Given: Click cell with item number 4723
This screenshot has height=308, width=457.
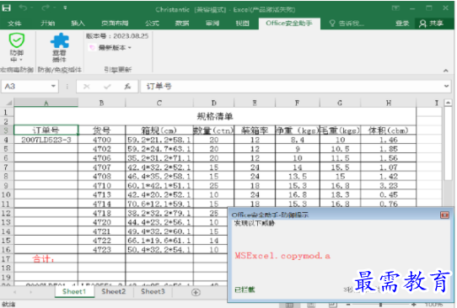Looking at the screenshot, I should (x=101, y=250).
